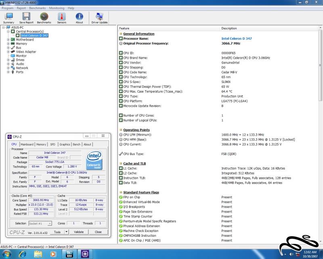The image size is (323, 259).
Task: Open the Monitoring menu
Action: click(x=57, y=8)
